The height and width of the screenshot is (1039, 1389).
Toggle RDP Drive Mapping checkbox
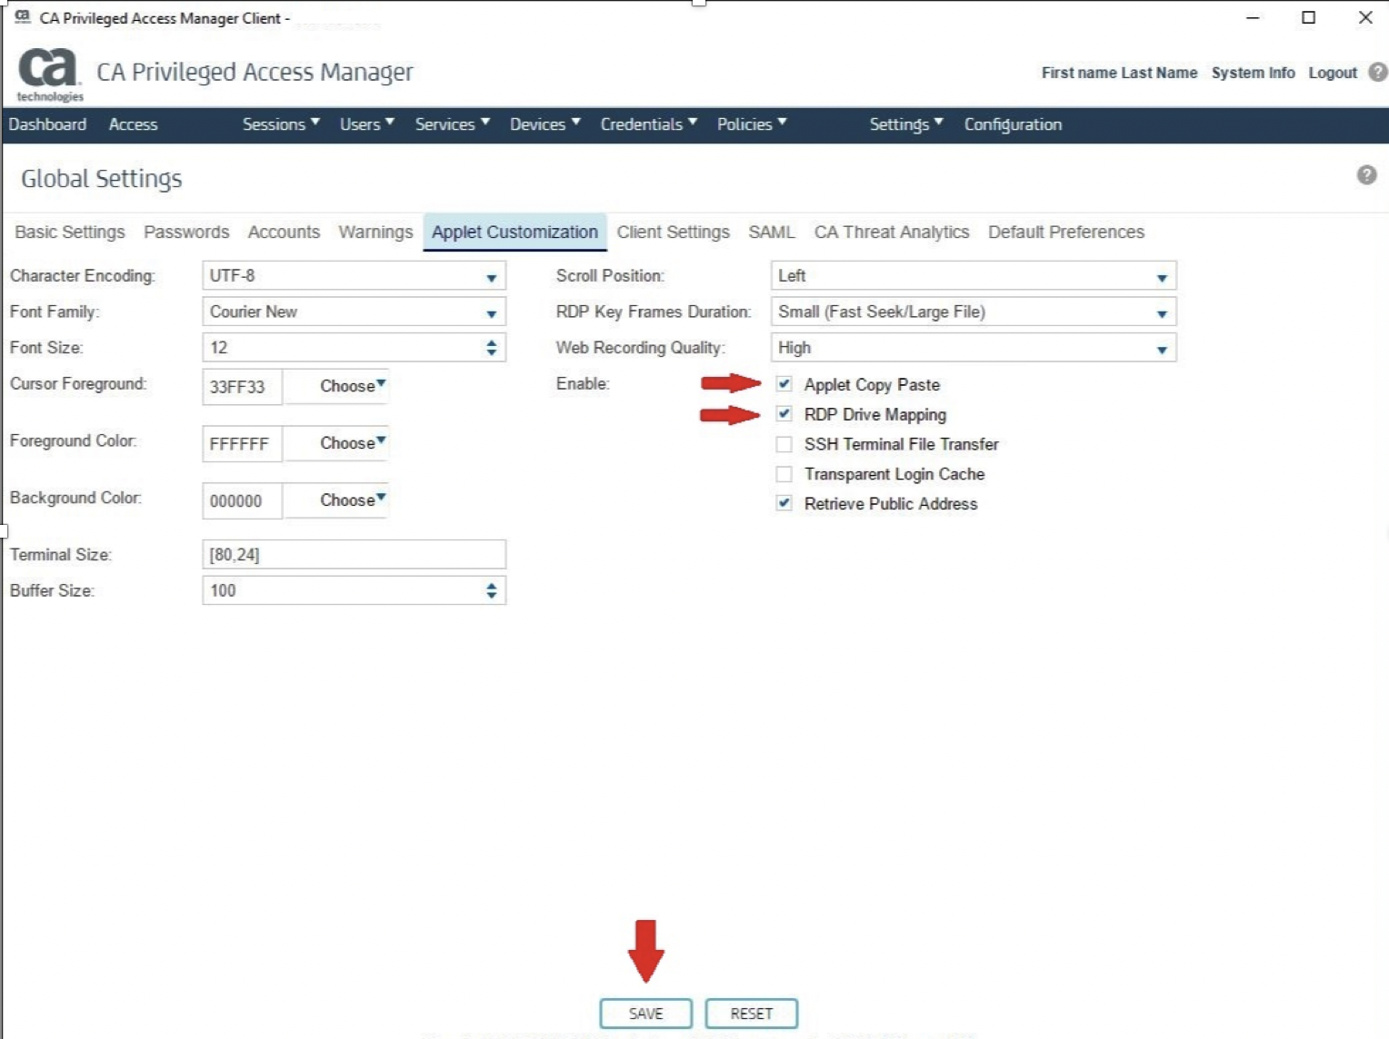click(x=784, y=414)
